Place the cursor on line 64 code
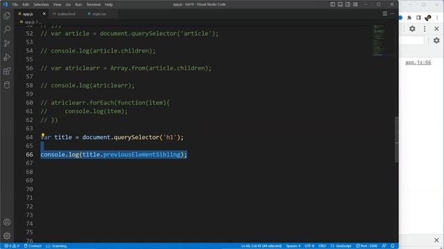This screenshot has height=249, width=444. point(112,137)
